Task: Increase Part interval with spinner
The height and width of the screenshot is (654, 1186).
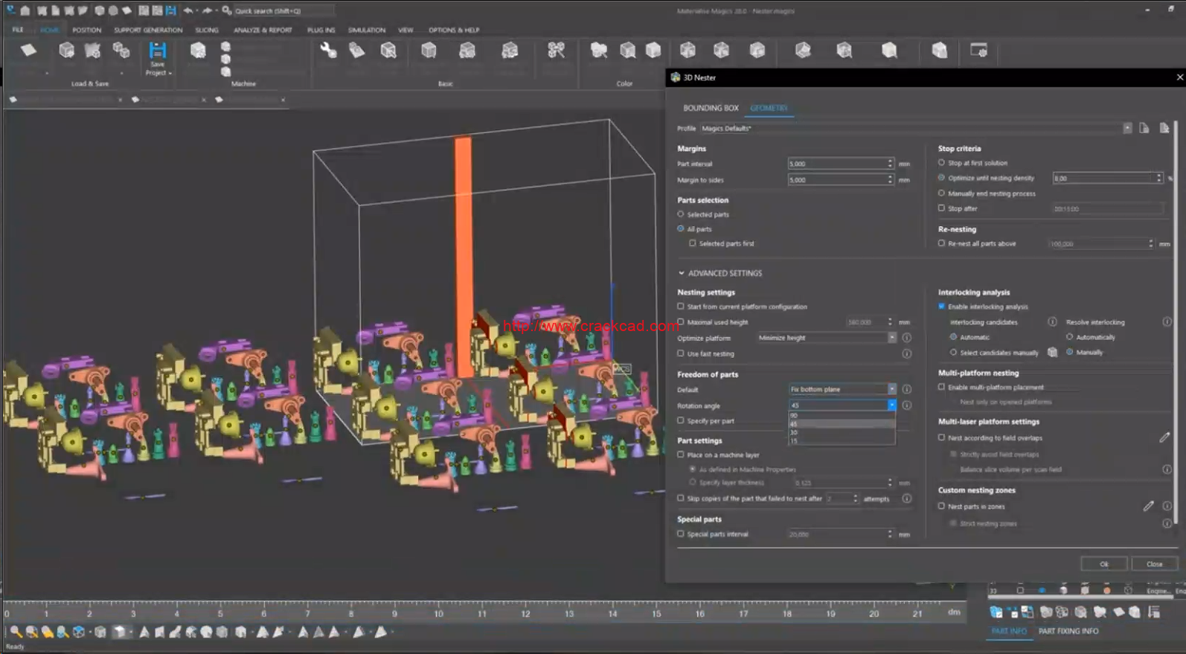Action: [890, 161]
